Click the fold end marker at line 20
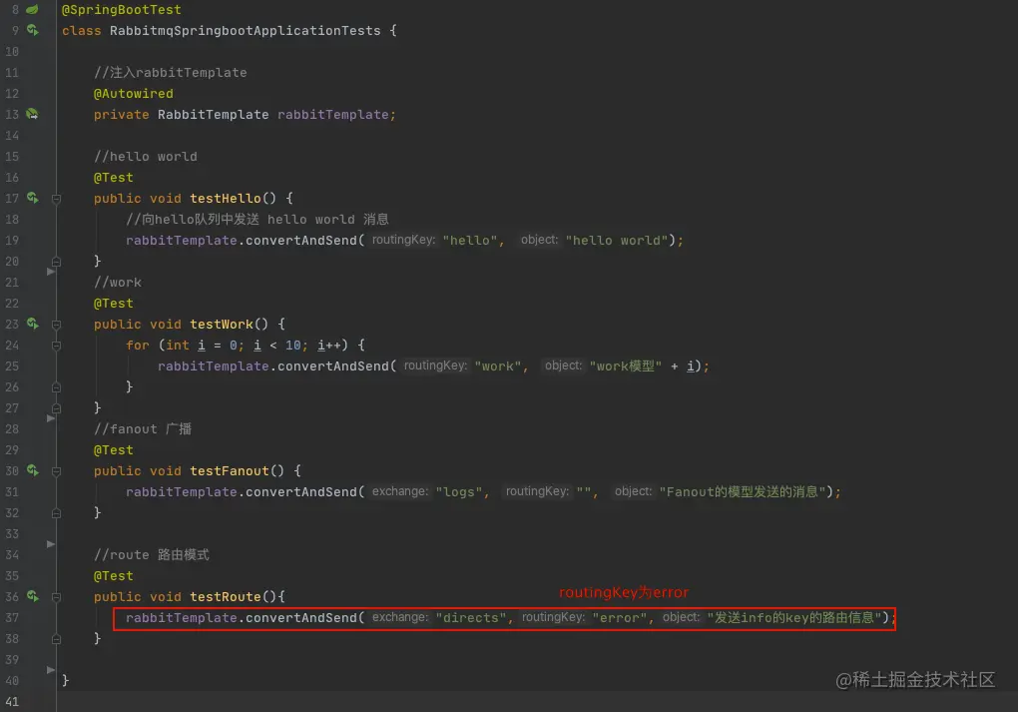Image resolution: width=1018 pixels, height=712 pixels. point(57,262)
